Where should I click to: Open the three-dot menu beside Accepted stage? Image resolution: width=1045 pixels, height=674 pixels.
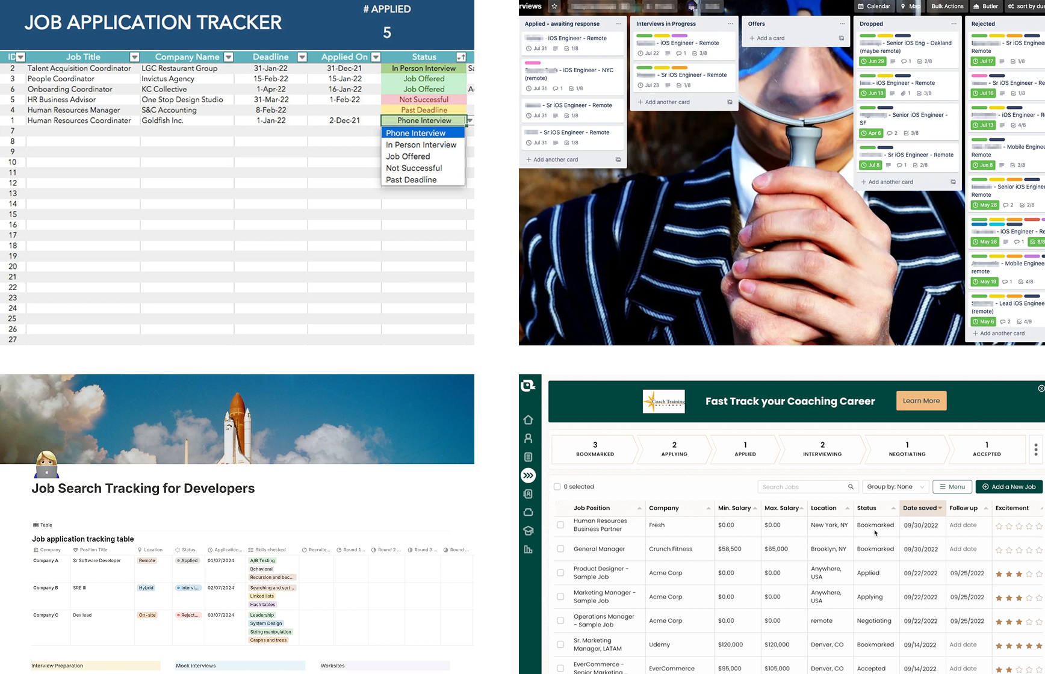(x=1036, y=450)
